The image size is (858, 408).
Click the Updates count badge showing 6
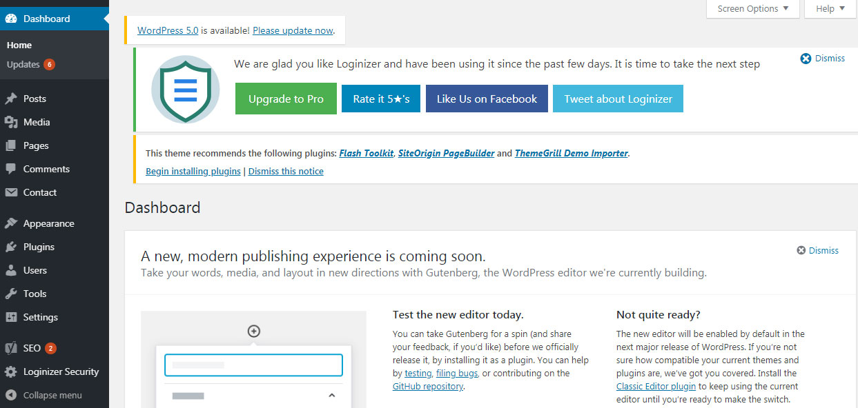coord(49,65)
